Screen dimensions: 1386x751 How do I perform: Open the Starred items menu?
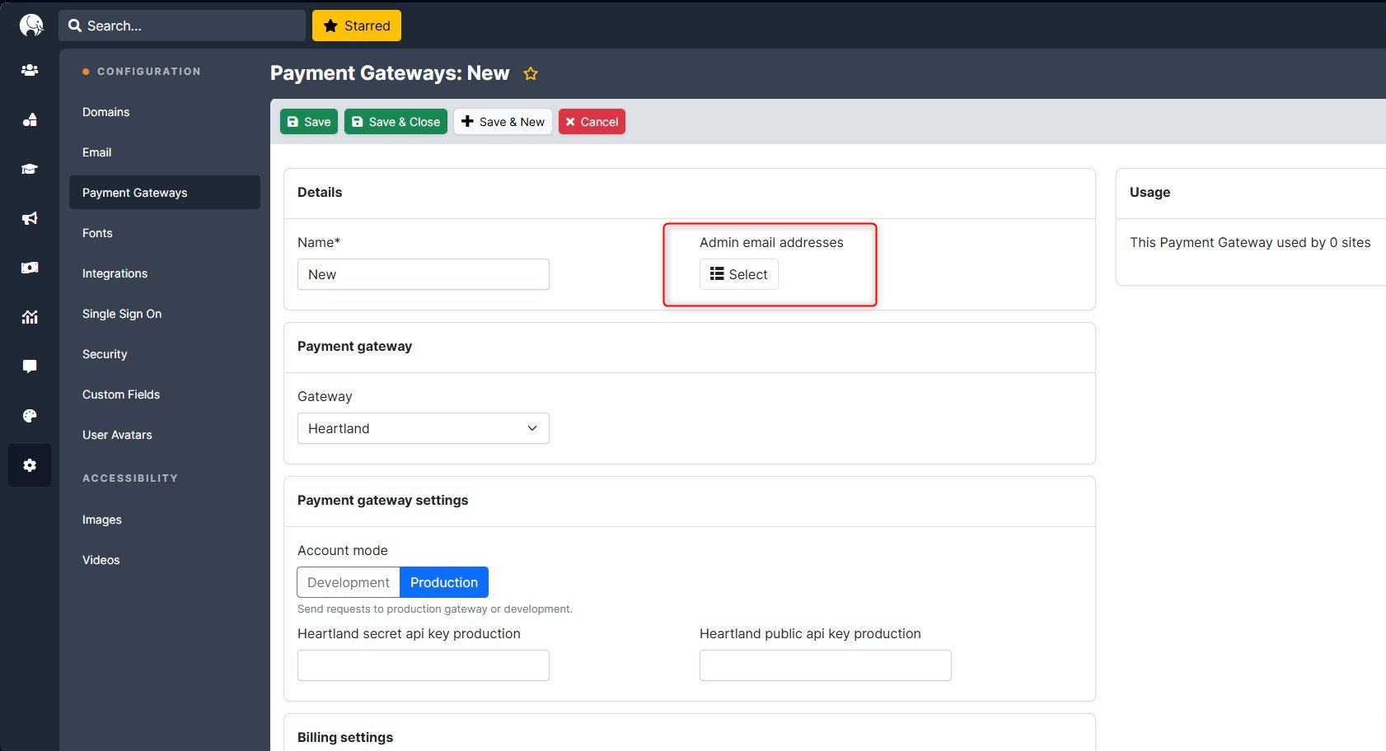point(356,26)
